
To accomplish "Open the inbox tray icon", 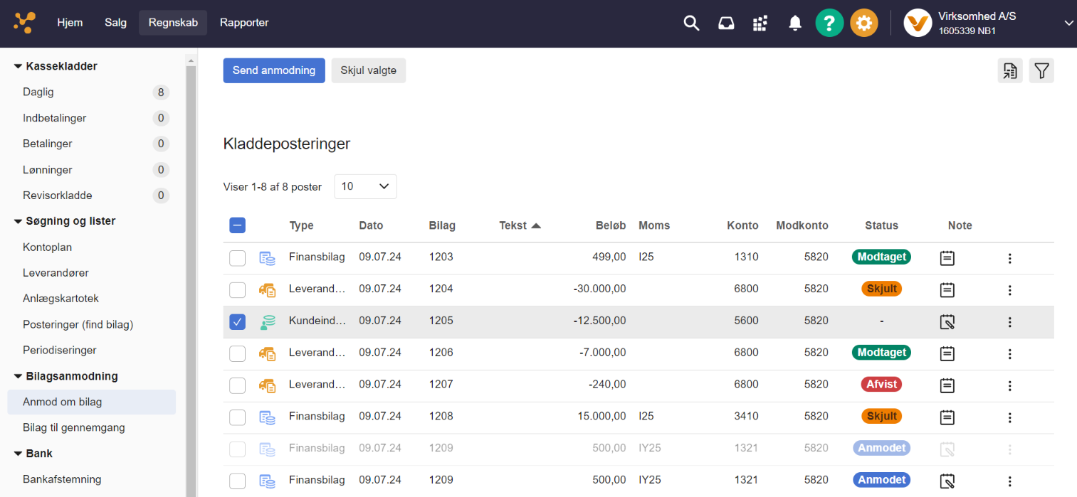I will [726, 23].
